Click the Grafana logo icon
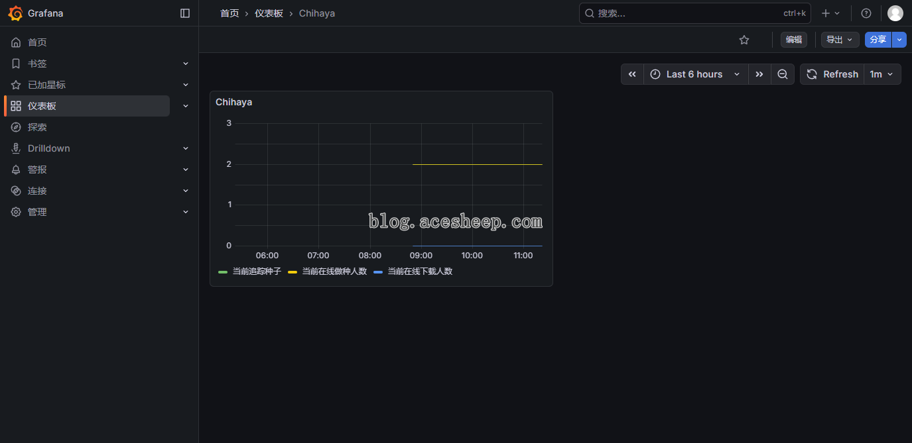Viewport: 912px width, 443px height. [16, 13]
